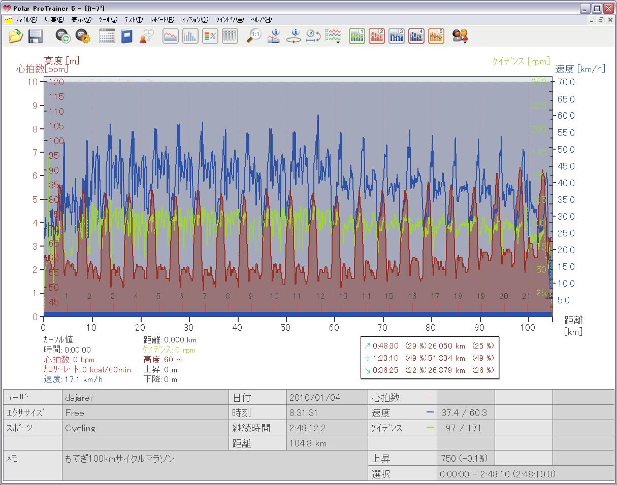Click the watch sync transfer icon
The width and height of the screenshot is (617, 485).
[62, 36]
